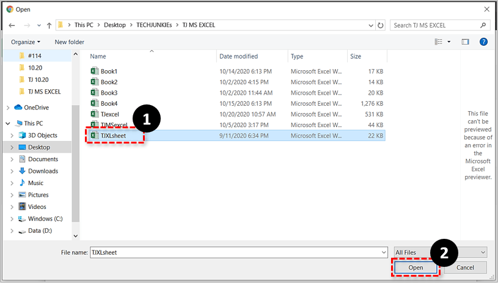This screenshot has width=498, height=284.
Task: Click the search magnifier icon
Action: [x=483, y=26]
